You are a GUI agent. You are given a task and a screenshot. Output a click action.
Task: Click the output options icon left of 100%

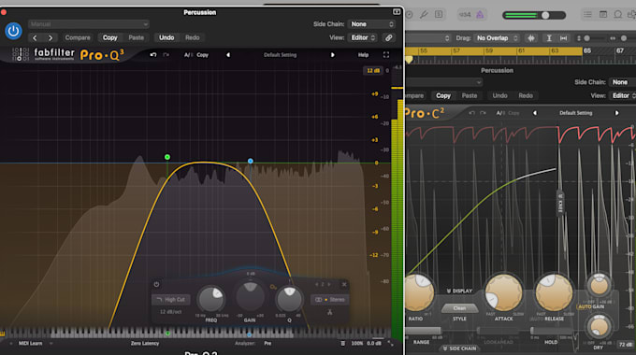click(x=342, y=343)
